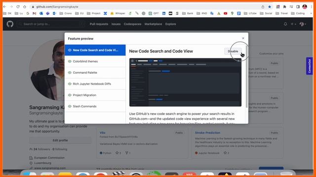Select Command Palette feature
This screenshot has width=316, height=177.
(95, 73)
